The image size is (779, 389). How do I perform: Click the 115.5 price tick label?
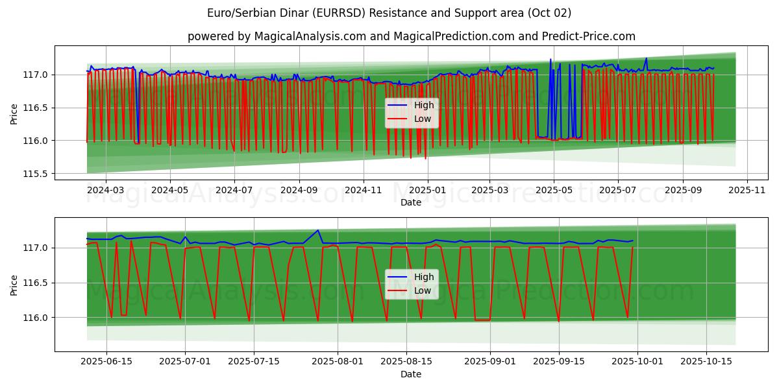pos(36,174)
